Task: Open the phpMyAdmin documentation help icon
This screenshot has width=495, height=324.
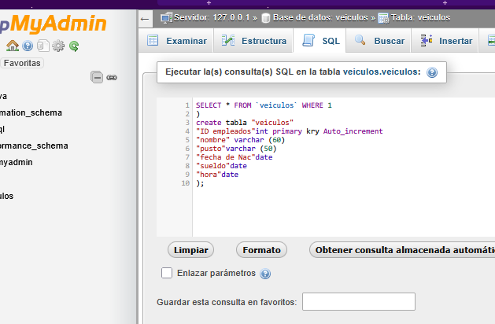Action: 28,46
